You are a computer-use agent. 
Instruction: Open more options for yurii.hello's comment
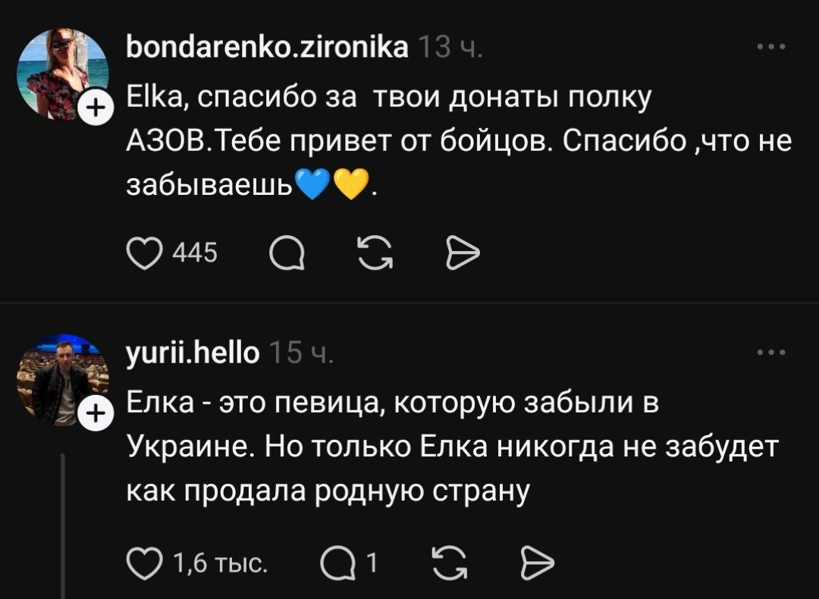773,352
